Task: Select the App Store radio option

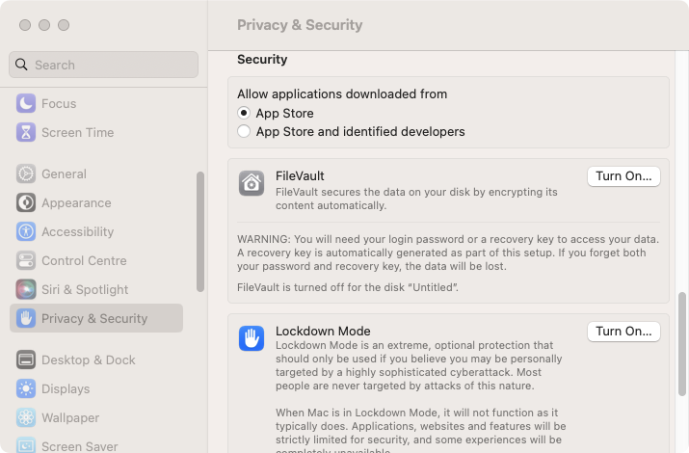Action: click(244, 113)
